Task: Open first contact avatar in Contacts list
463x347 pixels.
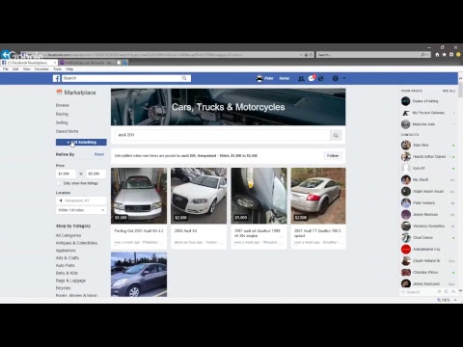Action: 406,145
